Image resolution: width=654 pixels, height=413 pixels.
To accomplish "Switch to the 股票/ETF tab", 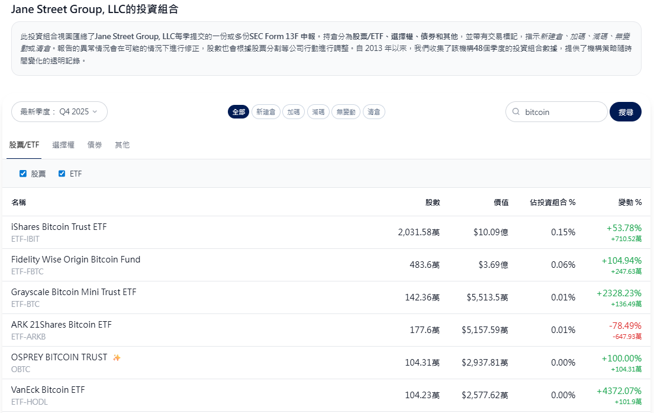I will pos(24,145).
